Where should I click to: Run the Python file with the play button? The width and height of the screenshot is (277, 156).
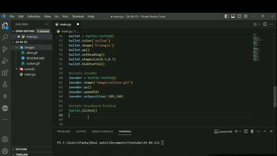pyautogui.click(x=255, y=24)
